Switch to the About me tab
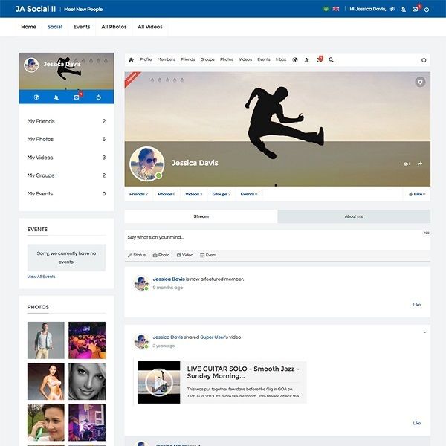The width and height of the screenshot is (446, 446). (x=354, y=216)
